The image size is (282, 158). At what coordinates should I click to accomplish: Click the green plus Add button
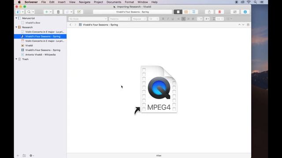click(46, 12)
